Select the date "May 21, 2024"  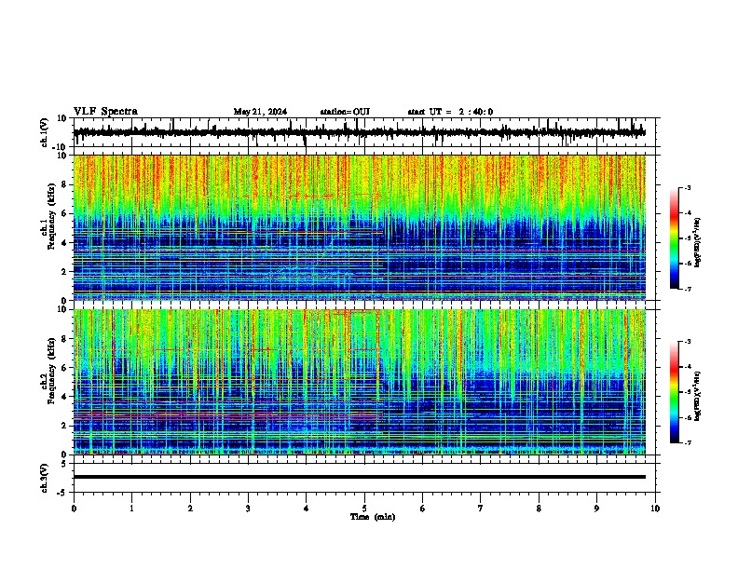tap(260, 112)
